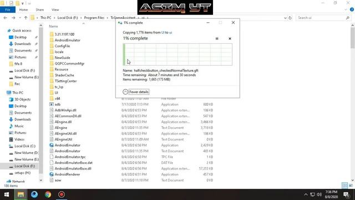Viewport: 355px width, 200px height.
Task: Open Desktop under Quick access
Action: tap(21, 37)
